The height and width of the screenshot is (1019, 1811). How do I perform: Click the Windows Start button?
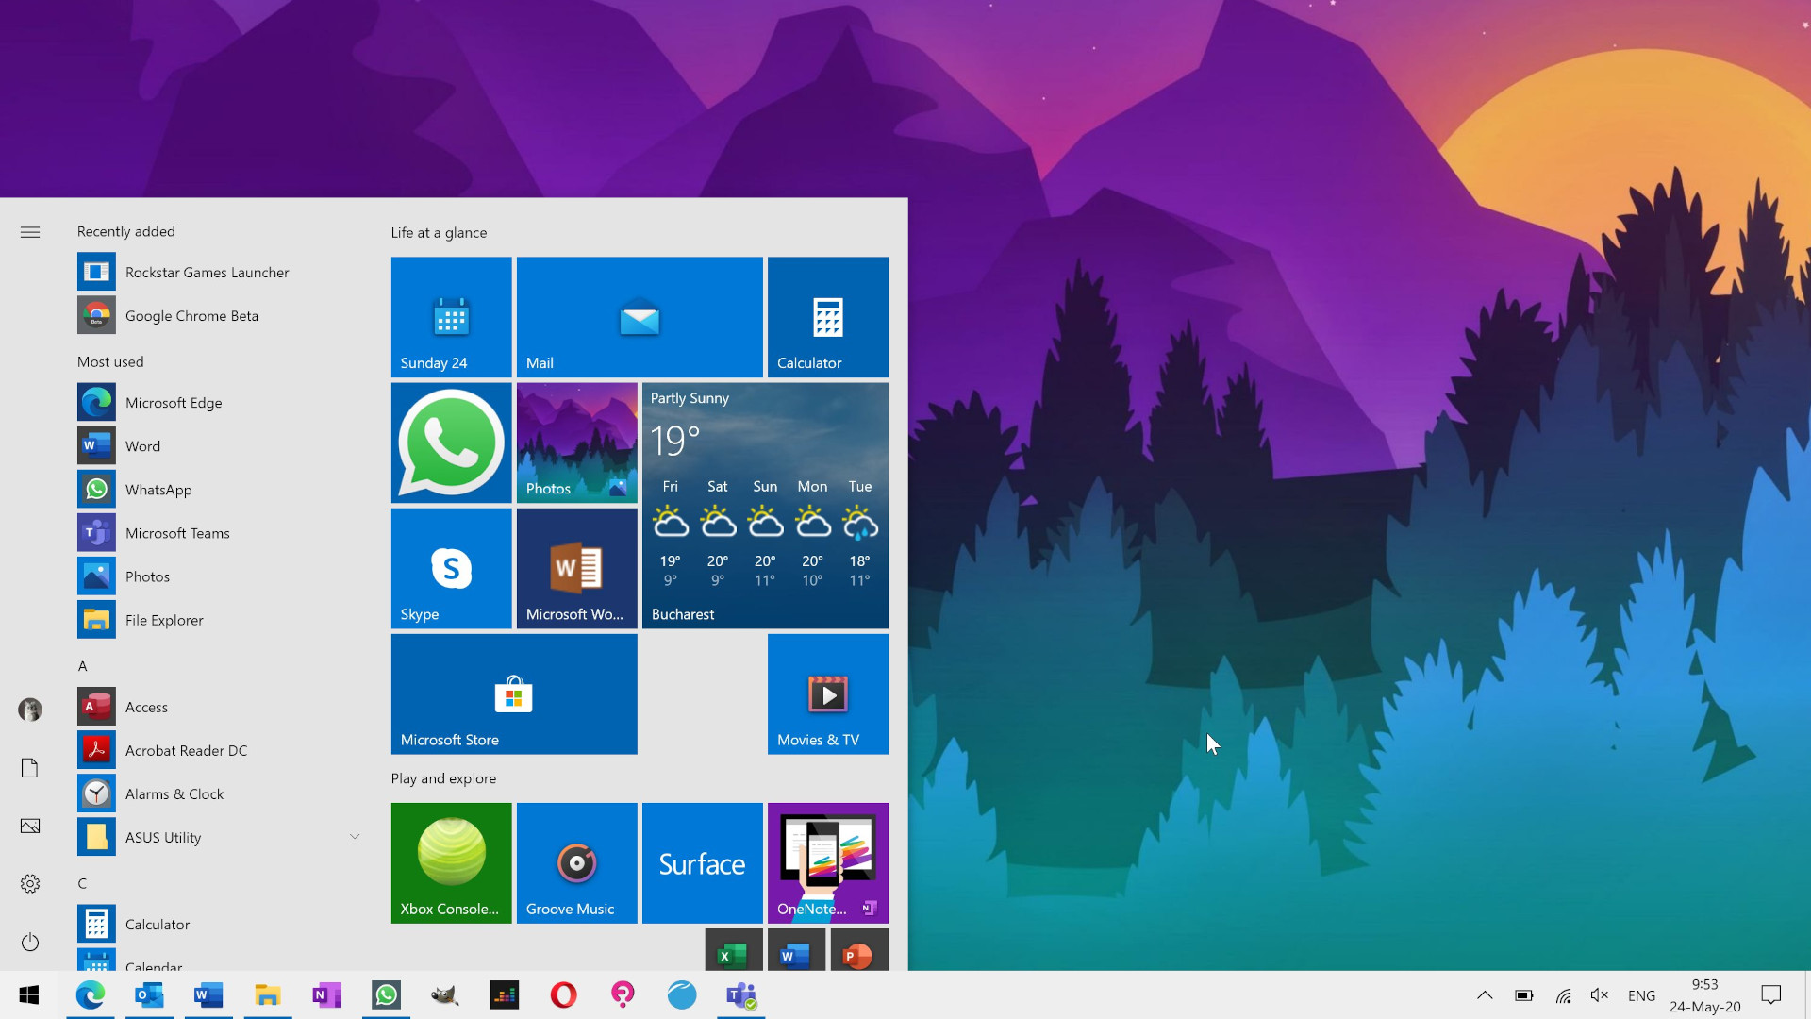[29, 994]
